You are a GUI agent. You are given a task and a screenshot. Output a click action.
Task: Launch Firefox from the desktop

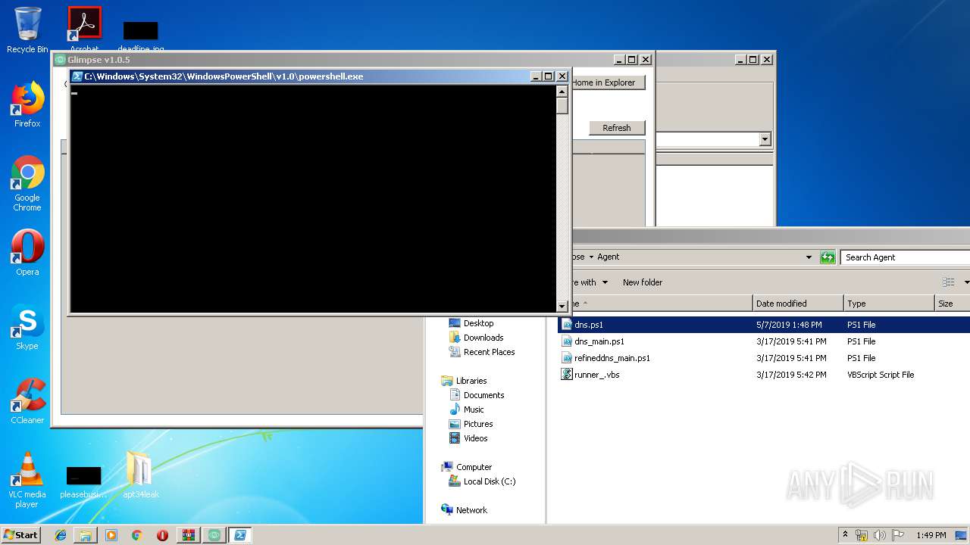point(27,104)
